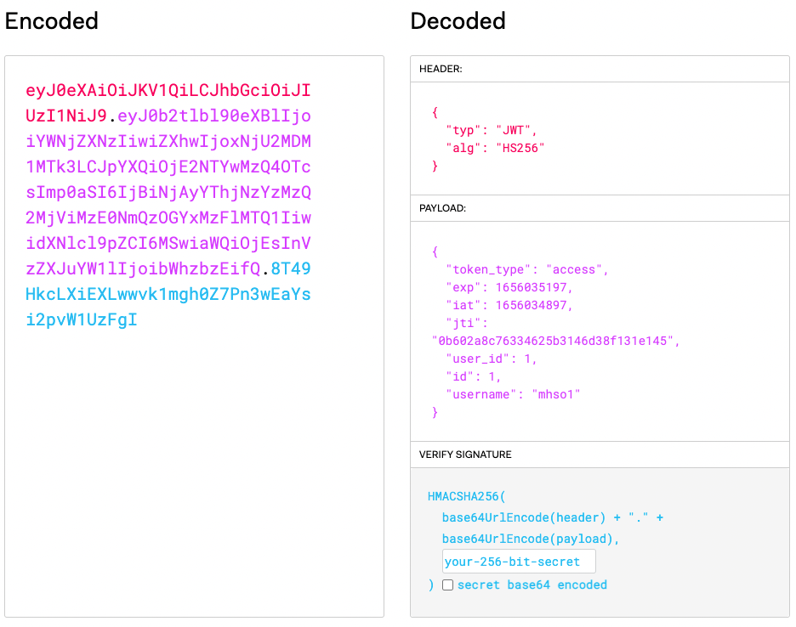Click the "iat": 1656034897 payload line
This screenshot has height=627, width=796.
click(509, 305)
